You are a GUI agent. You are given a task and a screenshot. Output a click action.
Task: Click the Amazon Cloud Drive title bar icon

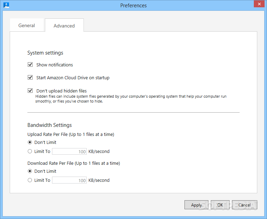point(6,5)
